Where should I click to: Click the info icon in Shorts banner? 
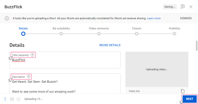[x=7, y=18]
